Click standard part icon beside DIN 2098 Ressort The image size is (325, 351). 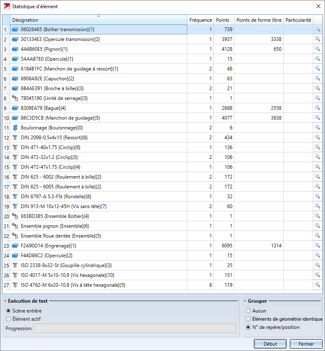point(16,138)
